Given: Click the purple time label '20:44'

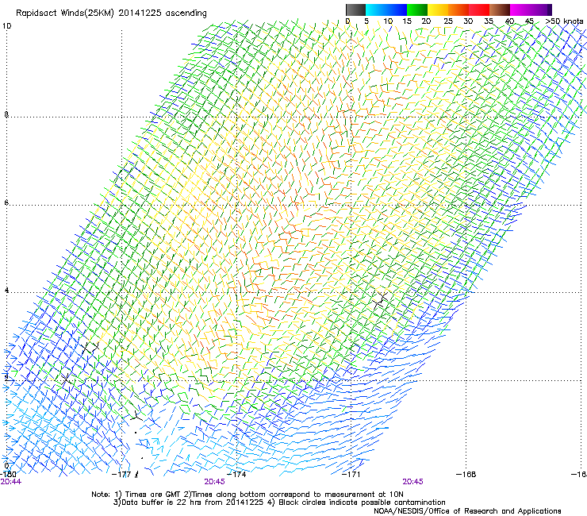Looking at the screenshot, I should pyautogui.click(x=11, y=482).
